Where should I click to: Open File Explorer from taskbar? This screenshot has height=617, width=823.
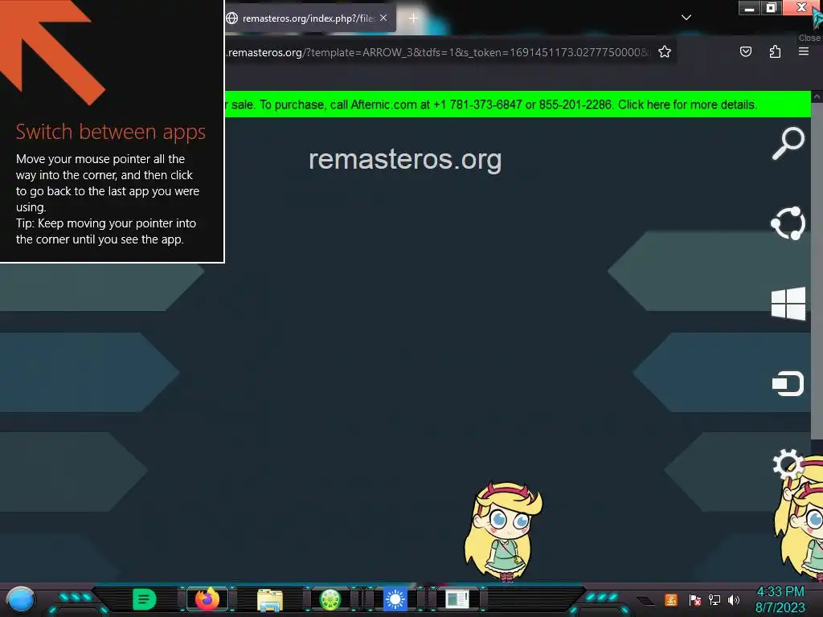pos(270,600)
